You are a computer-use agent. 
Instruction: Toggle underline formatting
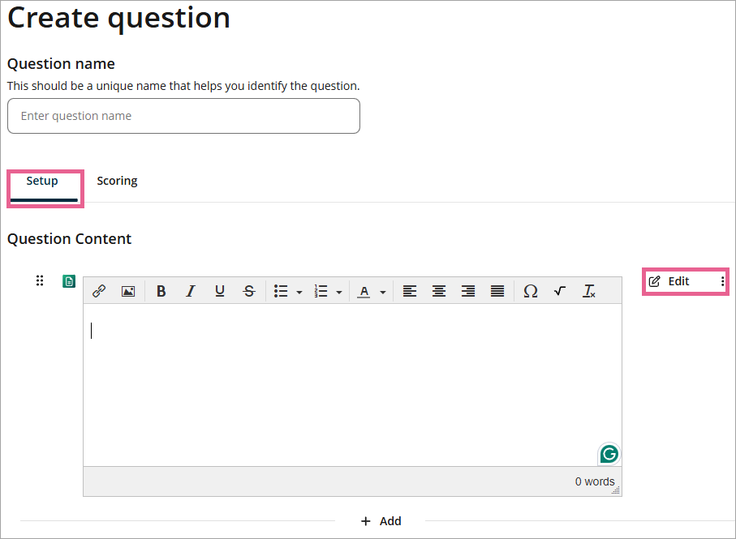pos(219,291)
